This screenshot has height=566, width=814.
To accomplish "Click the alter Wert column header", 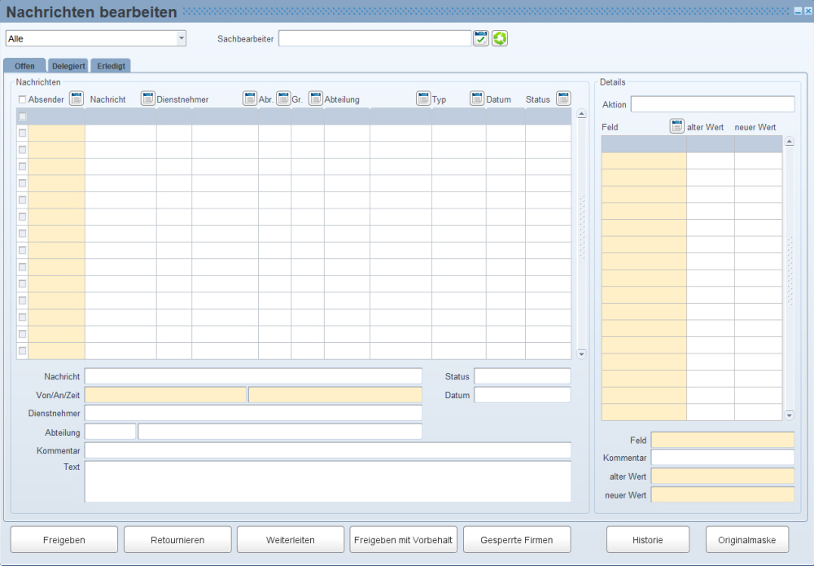I will [706, 127].
